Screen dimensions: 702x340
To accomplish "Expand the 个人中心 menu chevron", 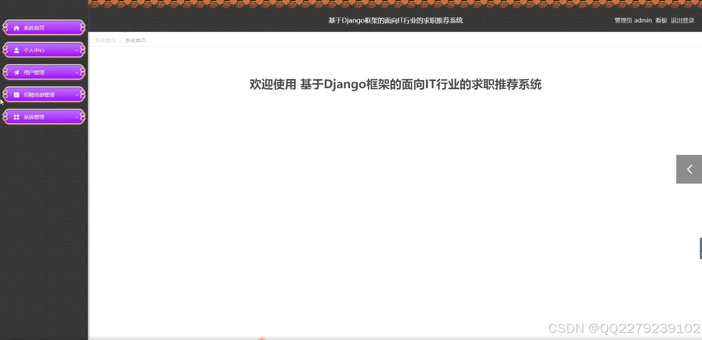I will tap(77, 50).
